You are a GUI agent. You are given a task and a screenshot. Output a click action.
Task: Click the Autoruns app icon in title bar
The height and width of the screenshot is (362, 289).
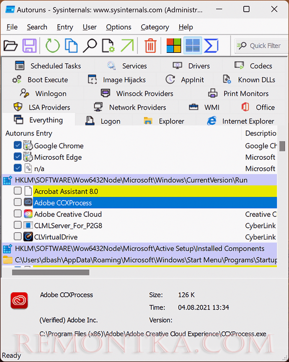click(x=10, y=10)
